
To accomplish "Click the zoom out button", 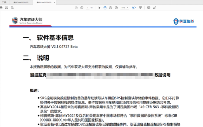I will coord(111,8).
